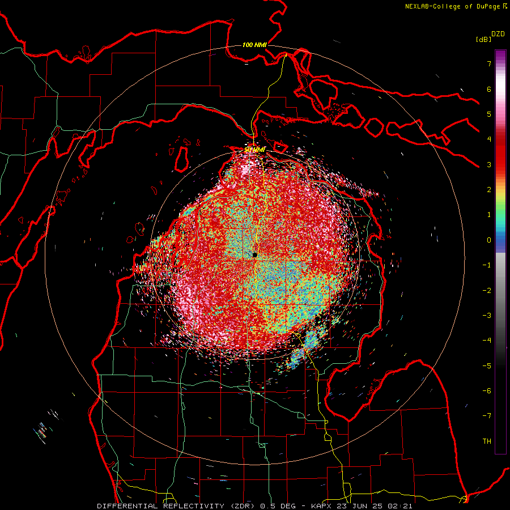The image size is (510, 510).
Task: Click the DIFFERENTIAL REFLECTIVITY (ZDR) title text
Action: click(x=177, y=506)
